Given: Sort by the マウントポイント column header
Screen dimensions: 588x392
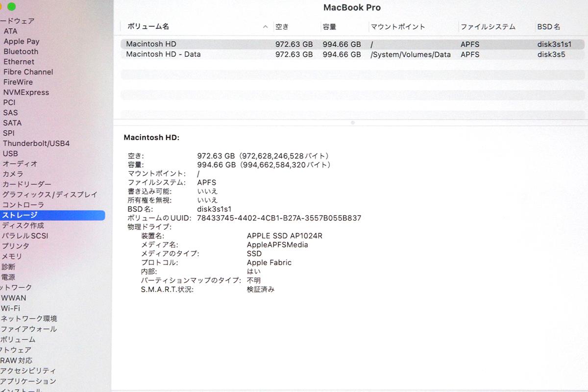Looking at the screenshot, I should tap(398, 27).
